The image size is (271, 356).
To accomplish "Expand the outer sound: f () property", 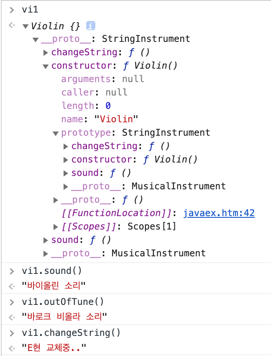I will coord(46,240).
